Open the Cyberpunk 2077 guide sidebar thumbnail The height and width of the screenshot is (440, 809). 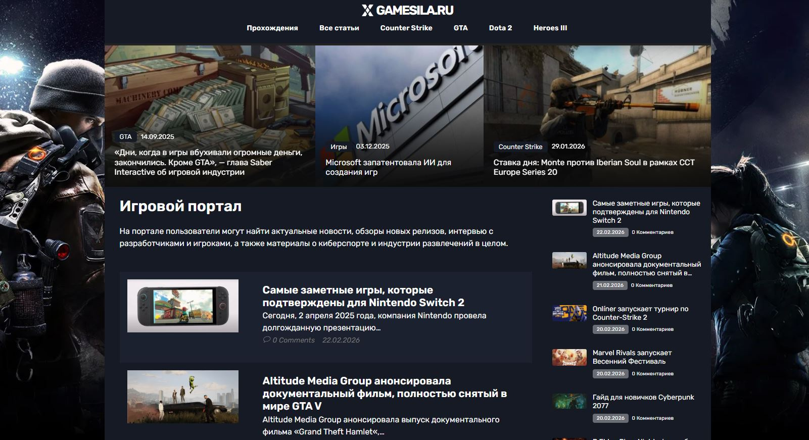(569, 402)
